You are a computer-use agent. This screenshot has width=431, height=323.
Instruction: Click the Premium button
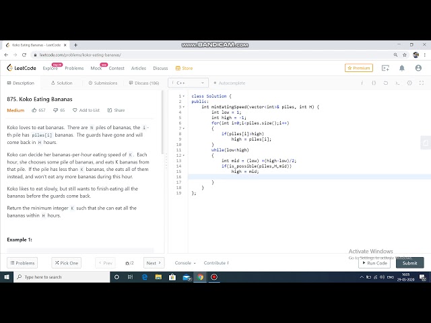click(x=359, y=68)
